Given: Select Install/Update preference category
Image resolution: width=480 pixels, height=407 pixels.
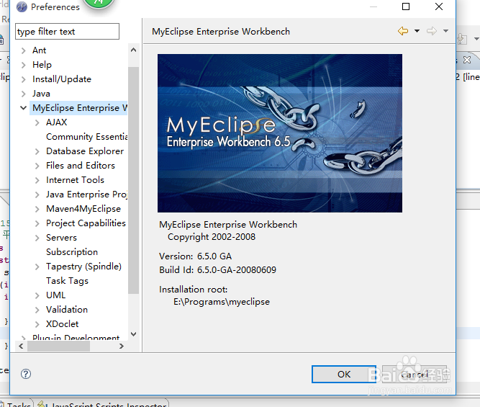Looking at the screenshot, I should tap(62, 79).
